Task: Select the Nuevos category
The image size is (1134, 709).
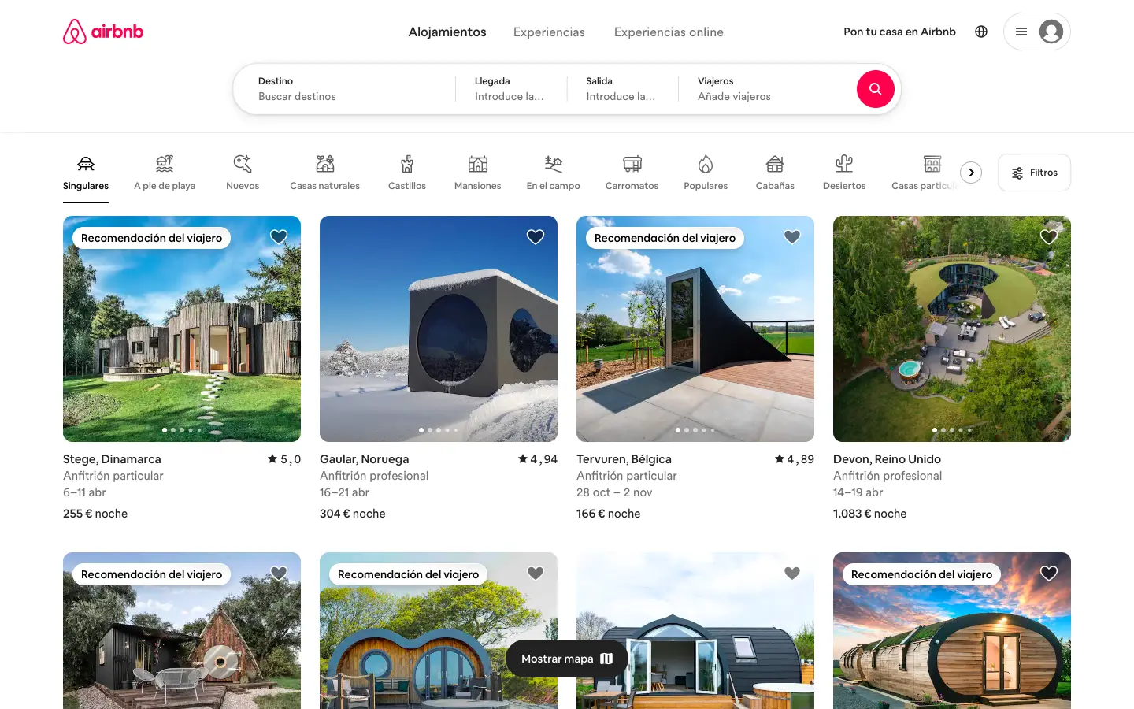Action: 243,173
